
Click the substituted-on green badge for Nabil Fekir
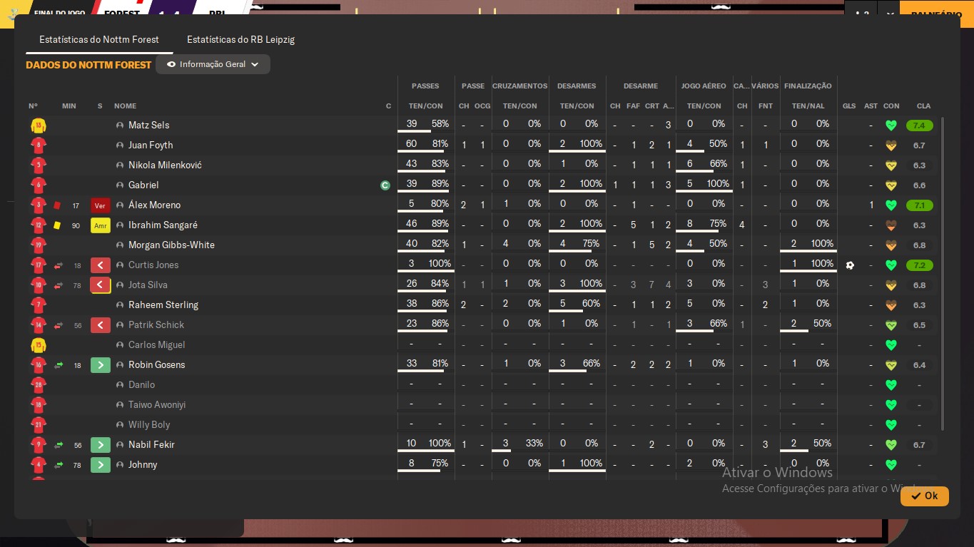(101, 445)
